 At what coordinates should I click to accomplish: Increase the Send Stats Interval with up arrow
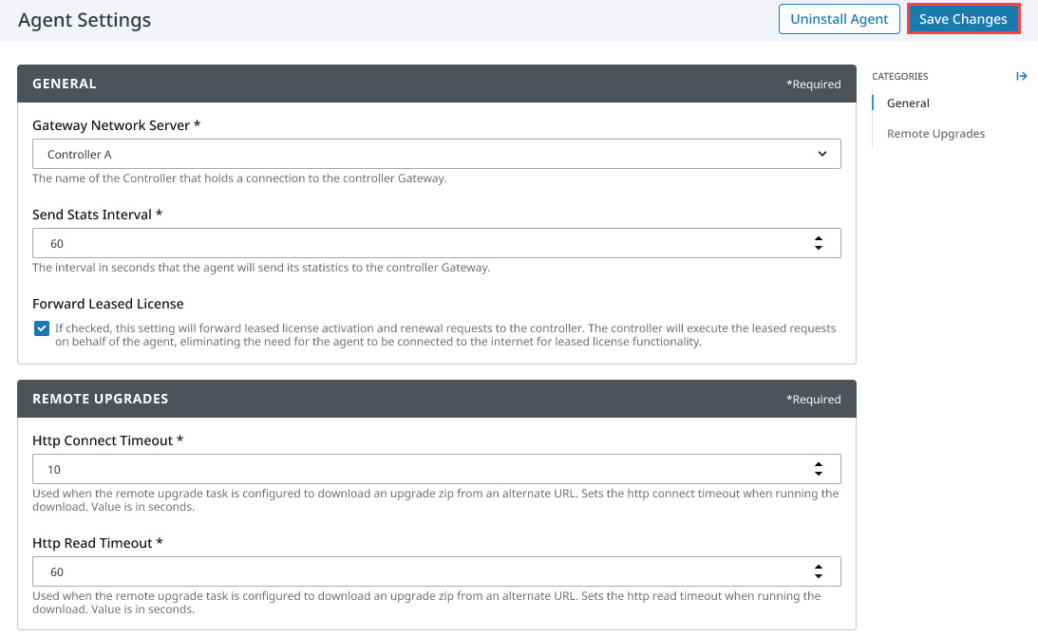point(819,238)
